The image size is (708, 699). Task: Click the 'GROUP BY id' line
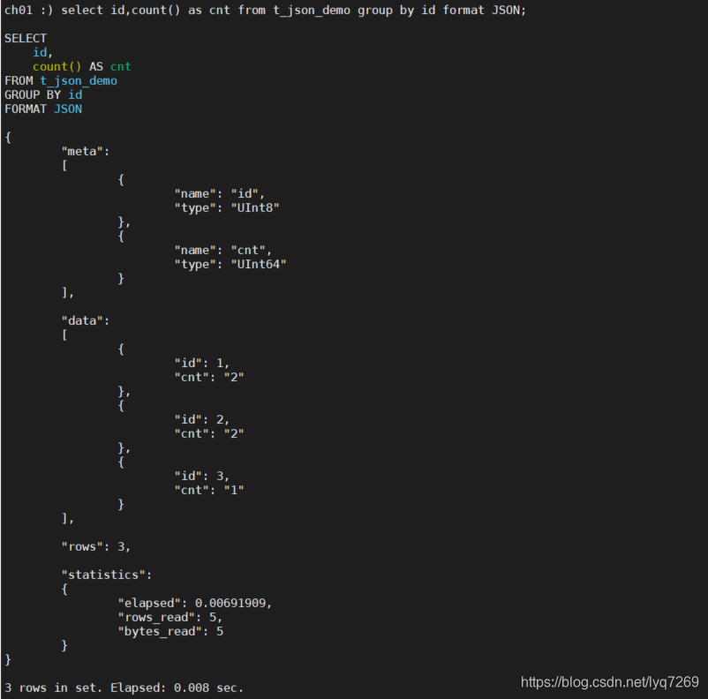click(x=43, y=94)
